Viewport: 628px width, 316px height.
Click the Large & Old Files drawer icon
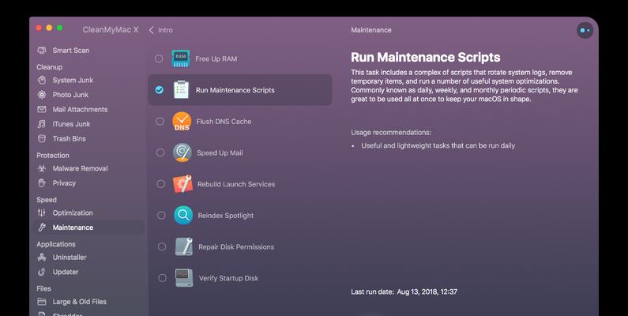pyautogui.click(x=42, y=302)
